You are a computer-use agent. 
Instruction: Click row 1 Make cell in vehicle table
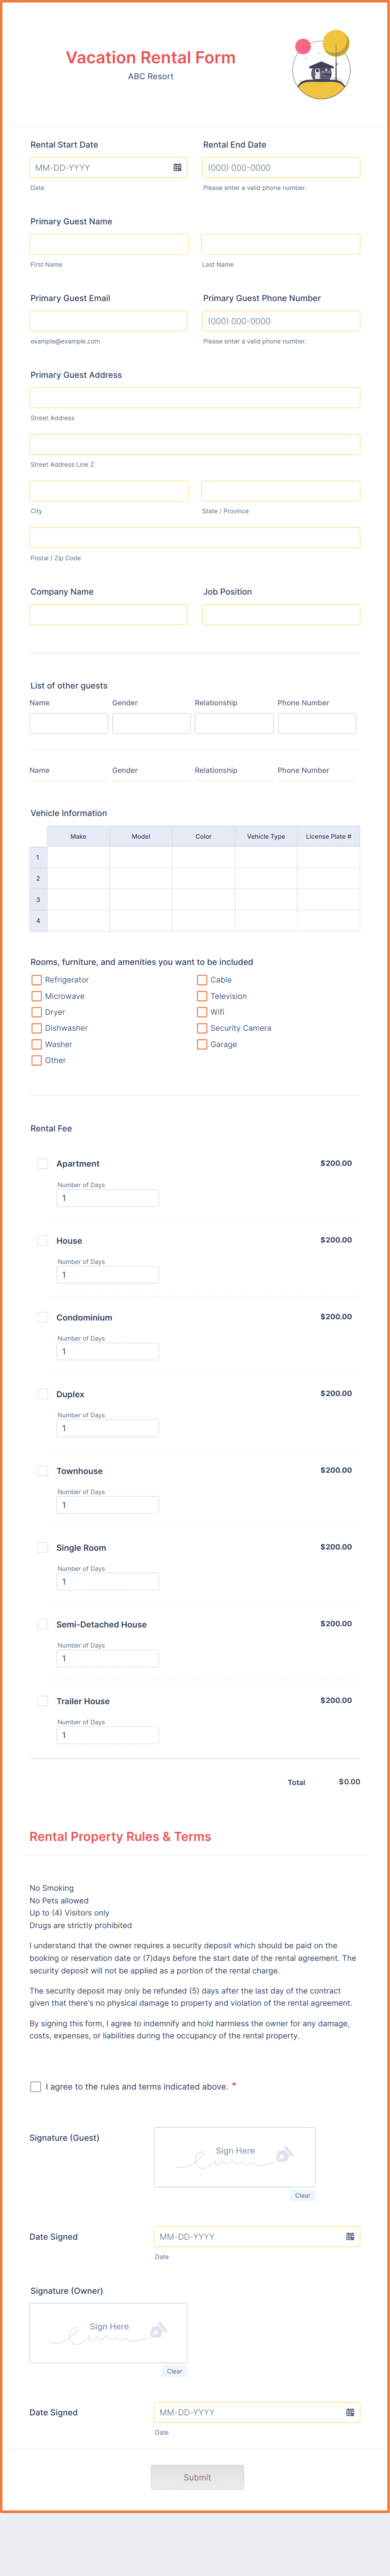78,857
